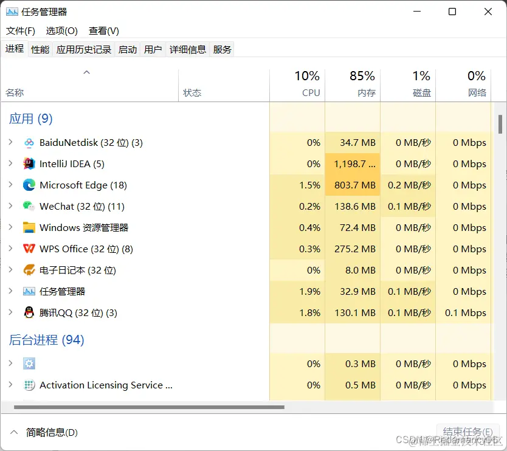
Task: Sort by the 内存 column header
Action: coord(353,85)
